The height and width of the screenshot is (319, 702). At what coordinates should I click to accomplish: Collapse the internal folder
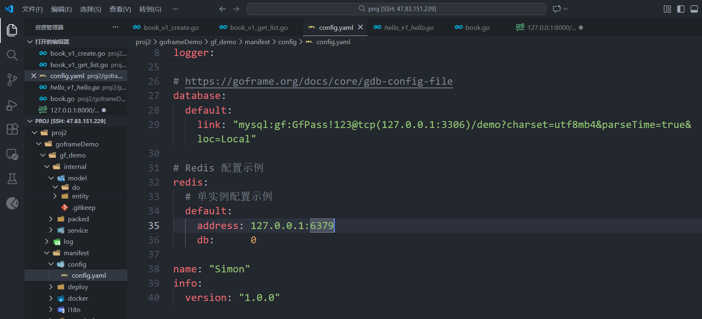coord(47,166)
